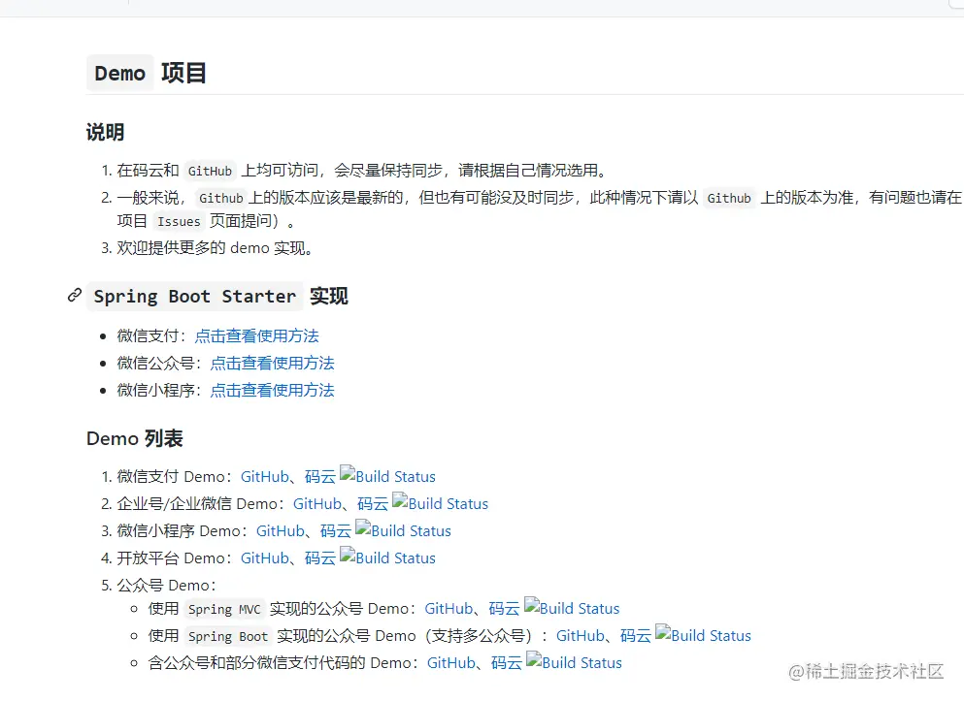Click the 说明 heading
The height and width of the screenshot is (701, 964).
click(x=105, y=132)
